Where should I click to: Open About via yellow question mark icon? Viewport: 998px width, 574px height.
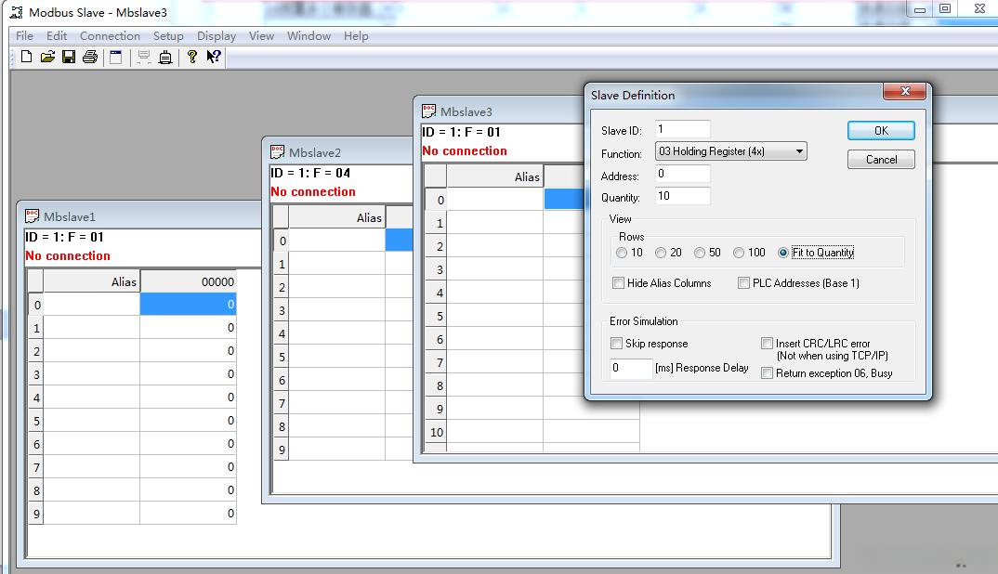pos(192,57)
